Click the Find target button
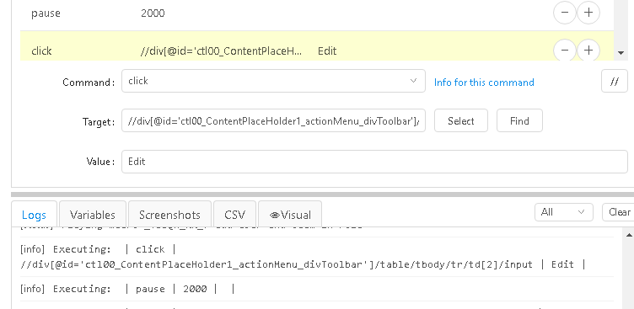The width and height of the screenshot is (634, 309). (519, 120)
